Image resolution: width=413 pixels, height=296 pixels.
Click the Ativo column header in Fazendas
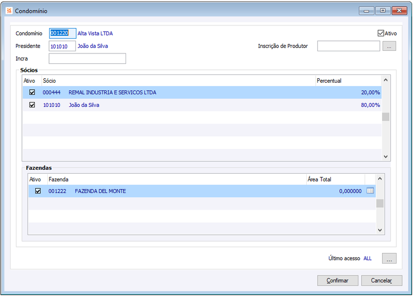point(37,180)
